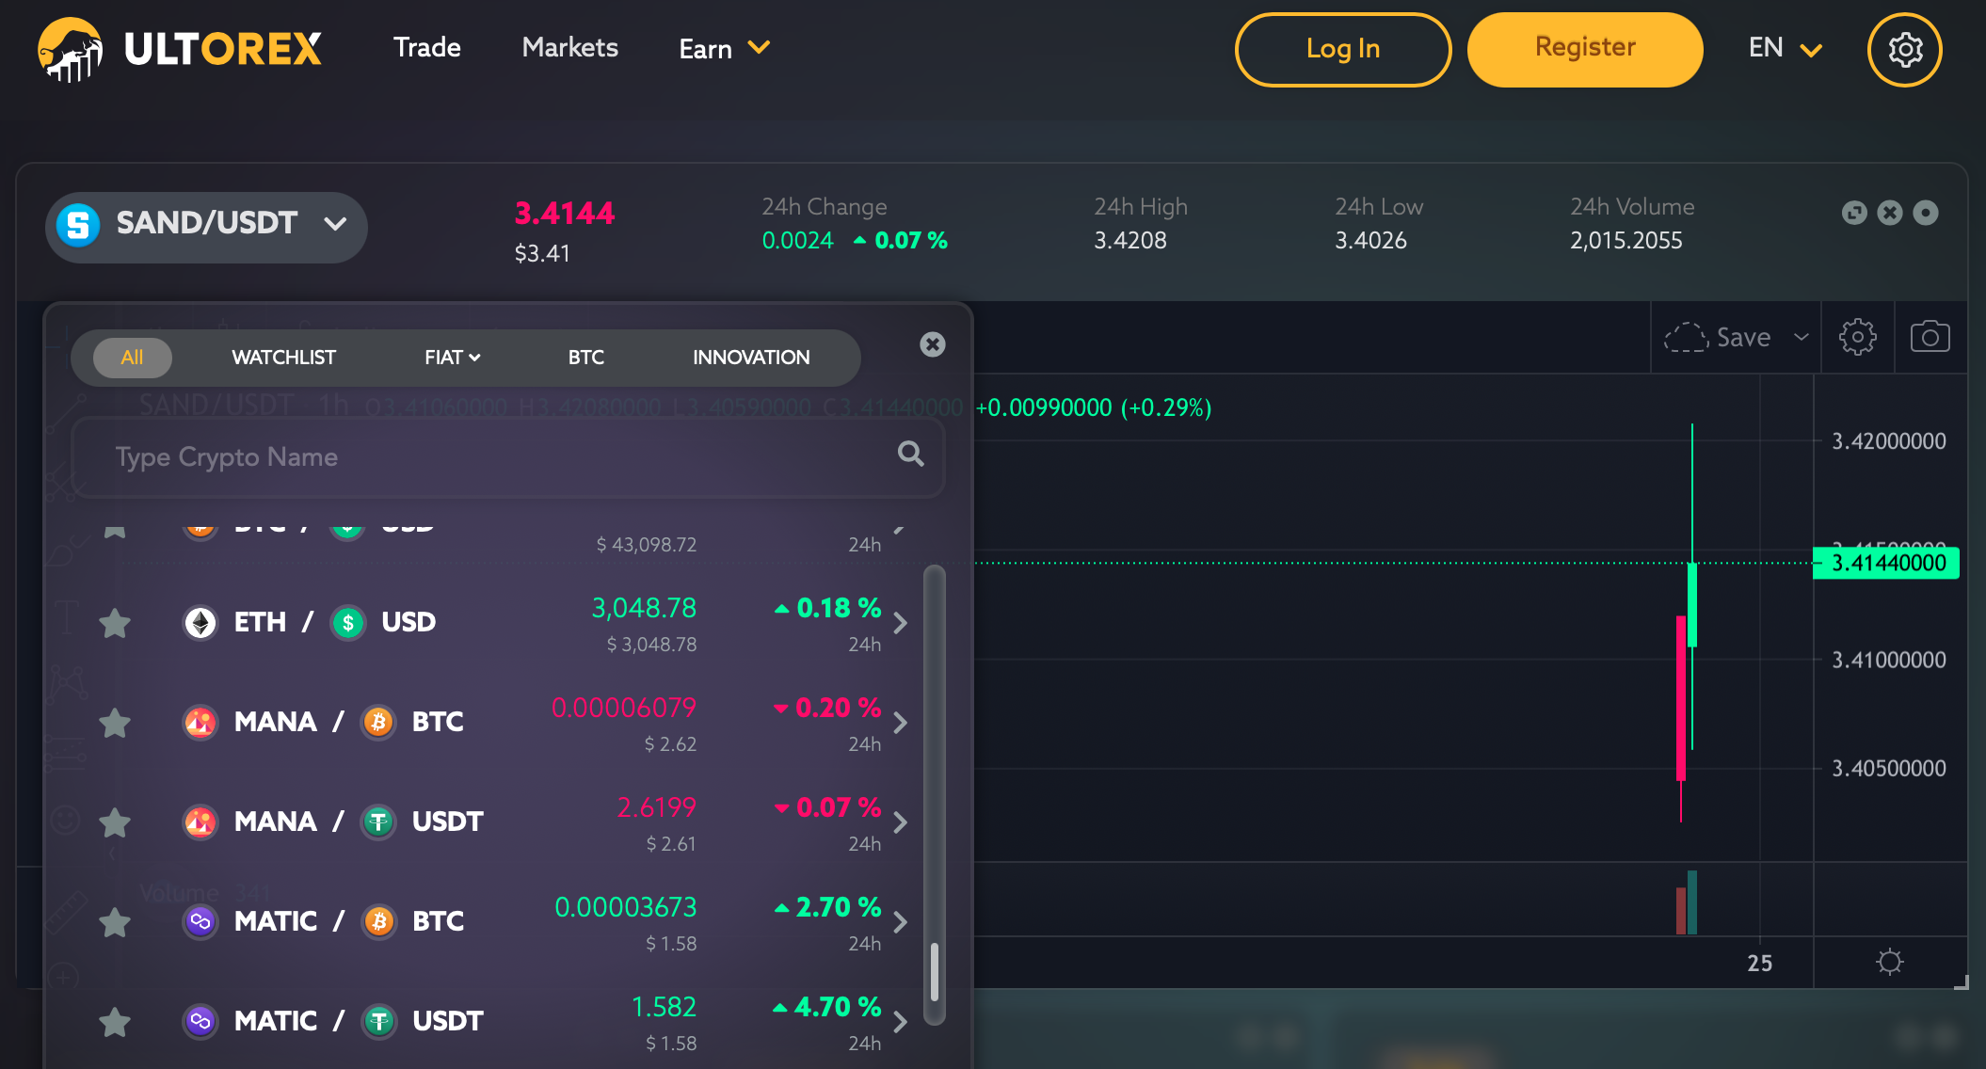
Task: Click the Tether icon in MATIC/USDT row
Action: 379,1021
